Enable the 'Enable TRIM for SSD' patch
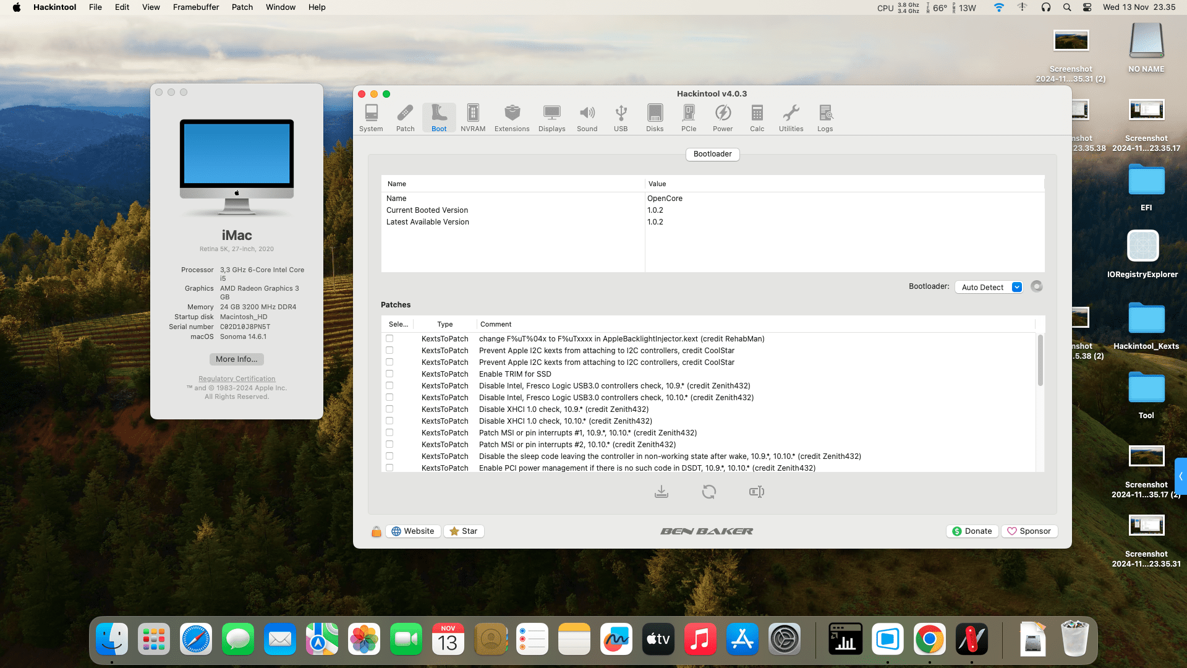This screenshot has height=668, width=1187. coord(389,374)
